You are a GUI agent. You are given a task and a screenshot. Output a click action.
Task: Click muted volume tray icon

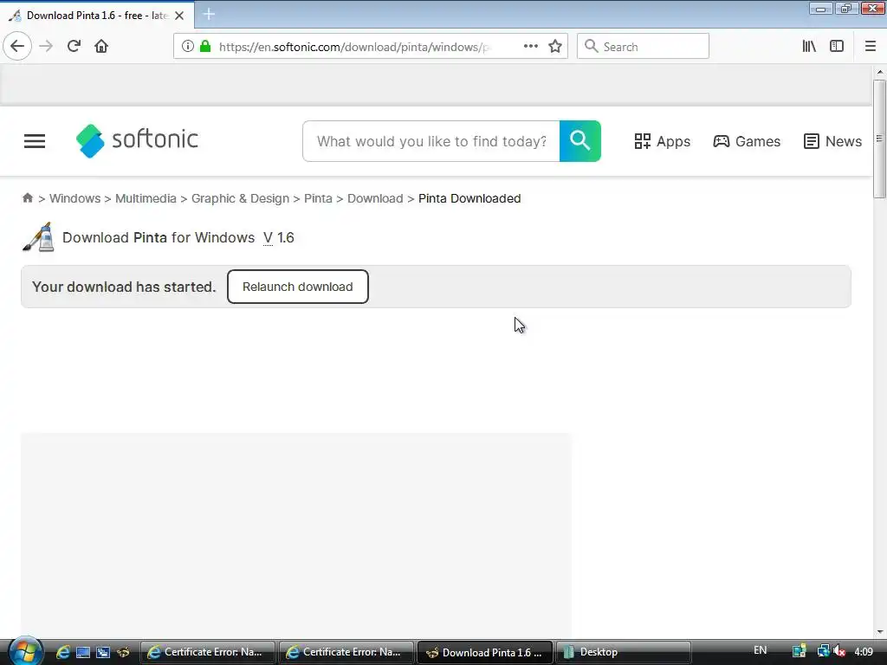coord(839,651)
